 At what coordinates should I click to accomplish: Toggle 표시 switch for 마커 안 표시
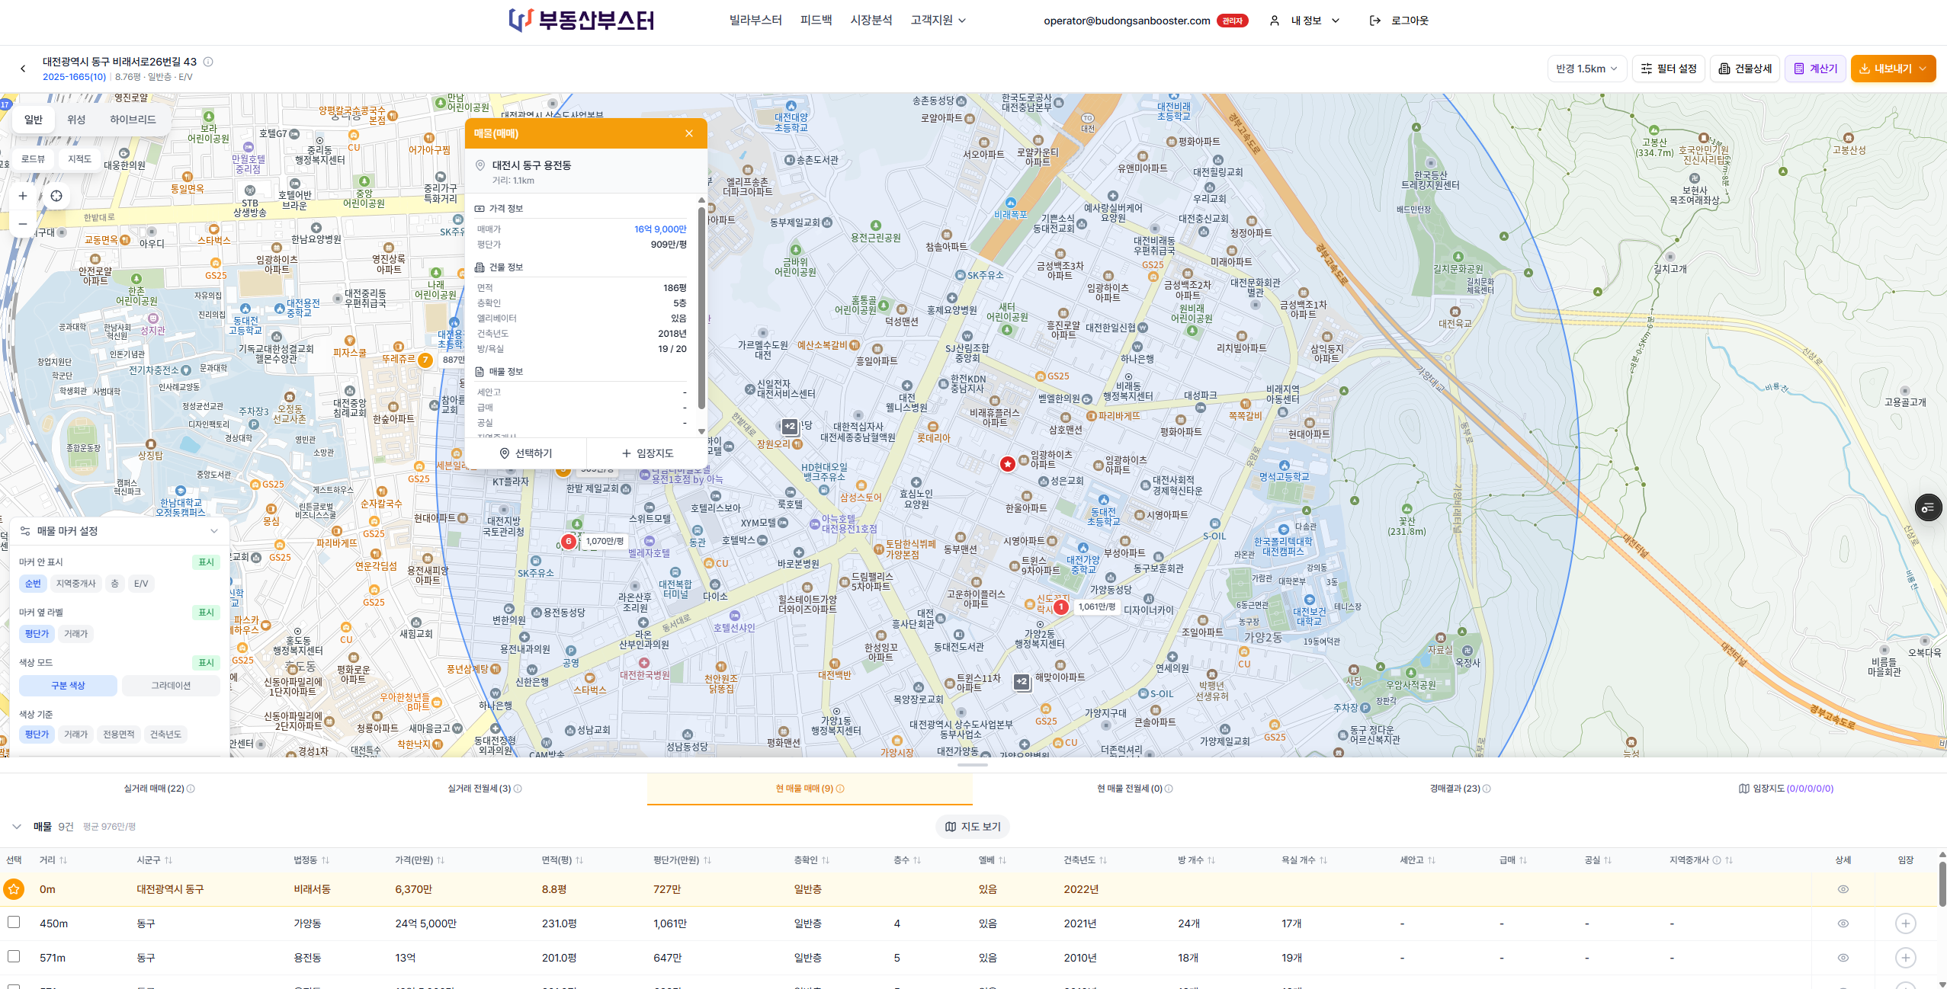coord(205,562)
